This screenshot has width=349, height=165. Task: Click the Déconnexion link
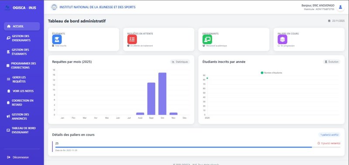(x=18, y=158)
